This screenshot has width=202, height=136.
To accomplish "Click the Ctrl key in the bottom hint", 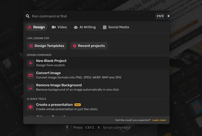I will coord(90,128).
